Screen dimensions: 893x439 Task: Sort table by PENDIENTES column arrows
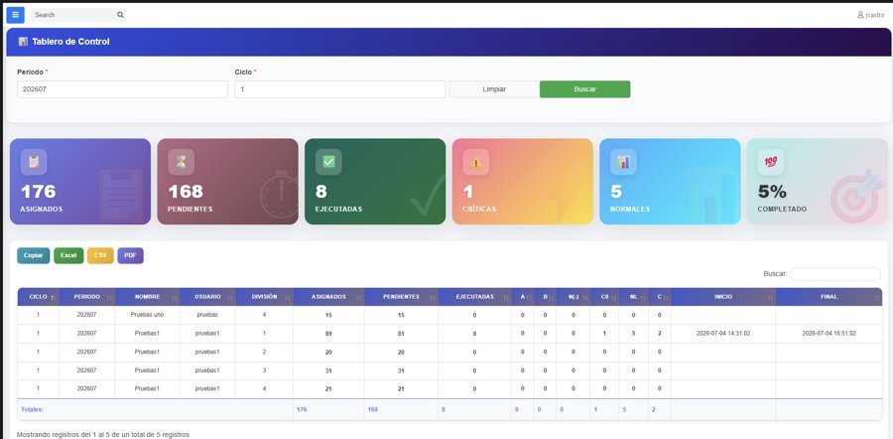(433, 297)
